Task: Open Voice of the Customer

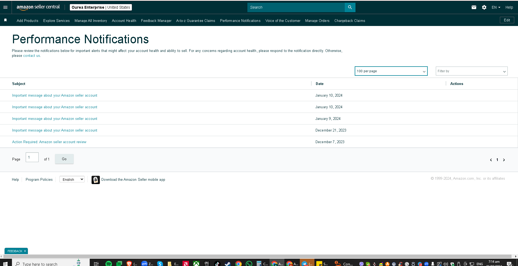Action: pos(283,21)
